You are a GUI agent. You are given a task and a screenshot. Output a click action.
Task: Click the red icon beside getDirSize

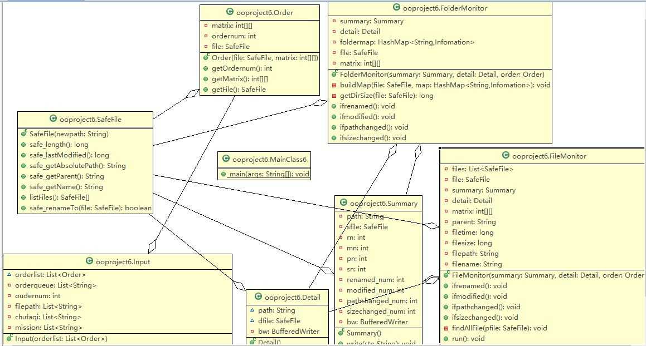pos(334,96)
